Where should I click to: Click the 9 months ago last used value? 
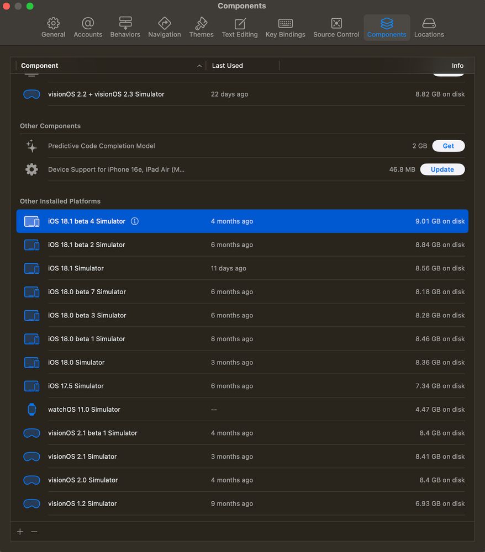(232, 504)
